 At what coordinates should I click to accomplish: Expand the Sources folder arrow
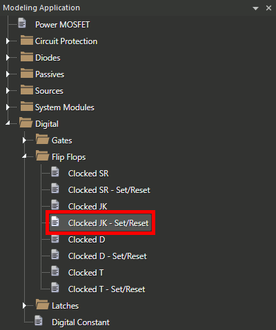pyautogui.click(x=8, y=91)
